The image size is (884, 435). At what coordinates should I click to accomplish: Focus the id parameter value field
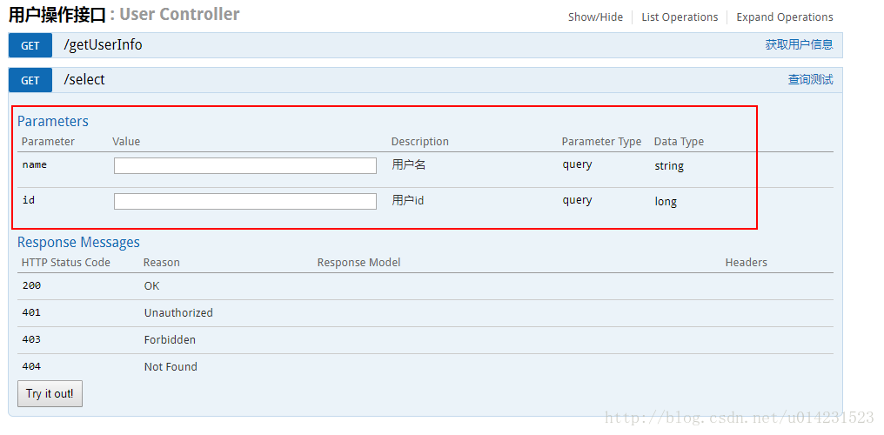pos(244,201)
